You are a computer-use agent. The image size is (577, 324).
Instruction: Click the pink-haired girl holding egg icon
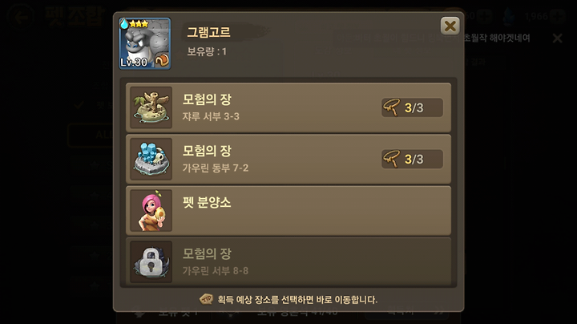[x=151, y=211]
